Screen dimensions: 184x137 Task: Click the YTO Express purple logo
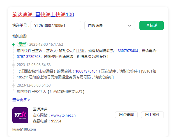[20, 115]
